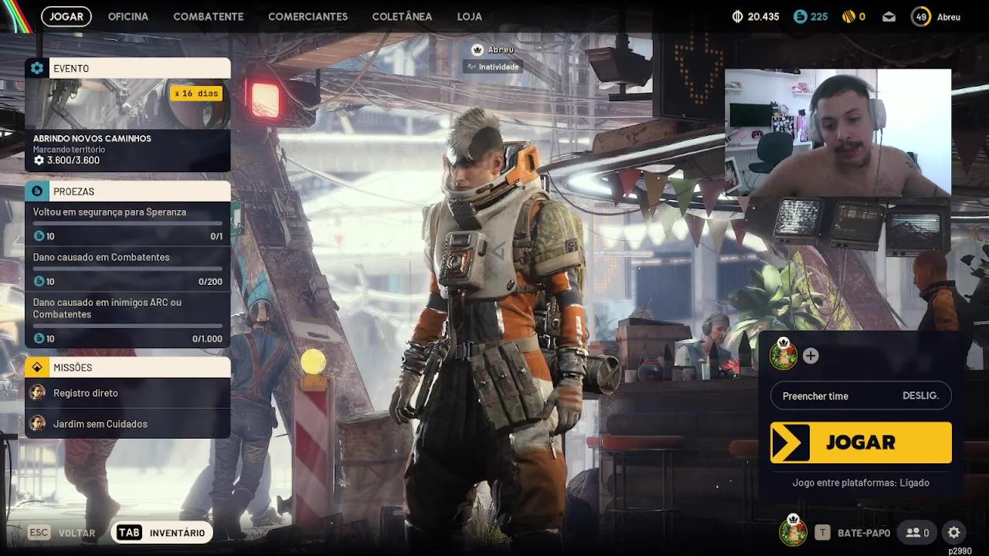The height and width of the screenshot is (556, 989).
Task: Click the 0/1 progress bar for Speranza feat
Action: (127, 223)
